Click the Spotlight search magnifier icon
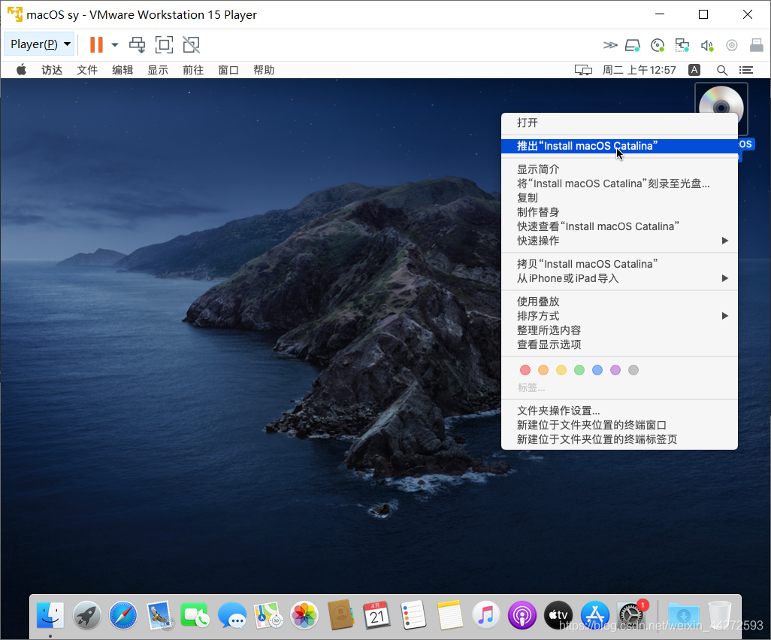 pos(721,70)
